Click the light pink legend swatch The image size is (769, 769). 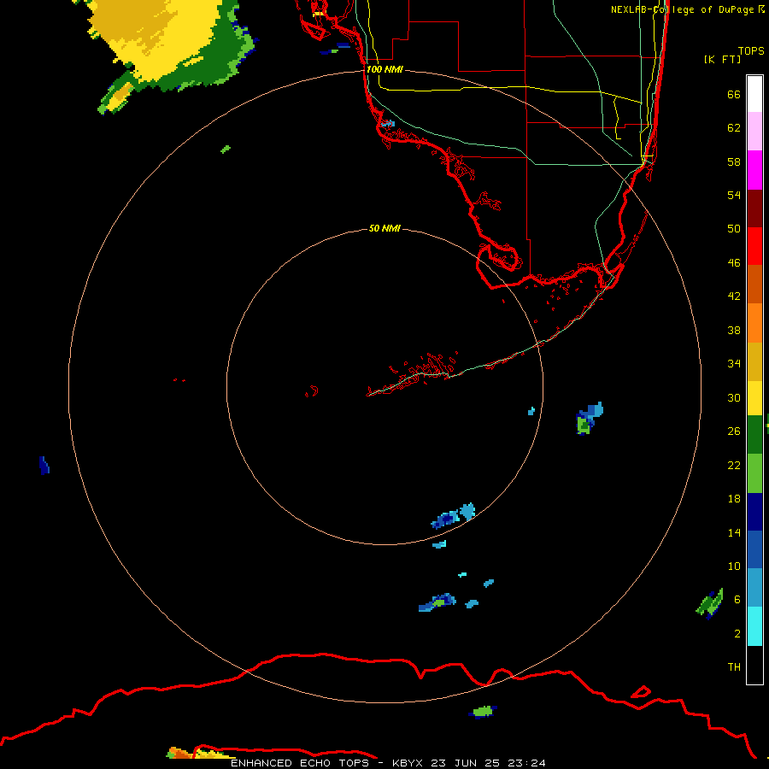(x=754, y=132)
